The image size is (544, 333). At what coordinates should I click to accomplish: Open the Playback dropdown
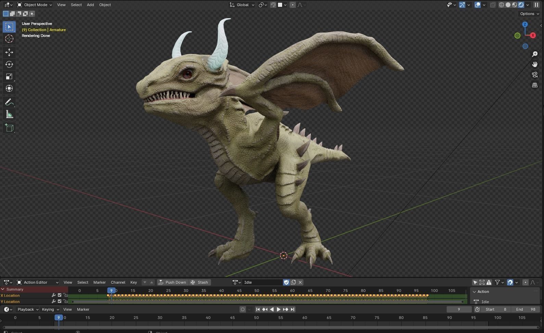(x=28, y=309)
